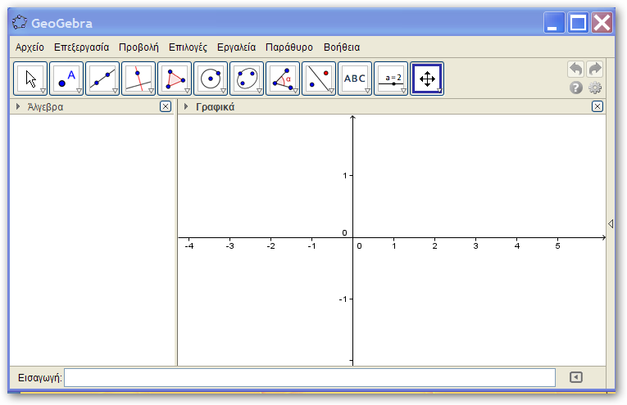Open the Ellipse tool dropdown arrow
Image resolution: width=627 pixels, height=405 pixels.
(259, 91)
